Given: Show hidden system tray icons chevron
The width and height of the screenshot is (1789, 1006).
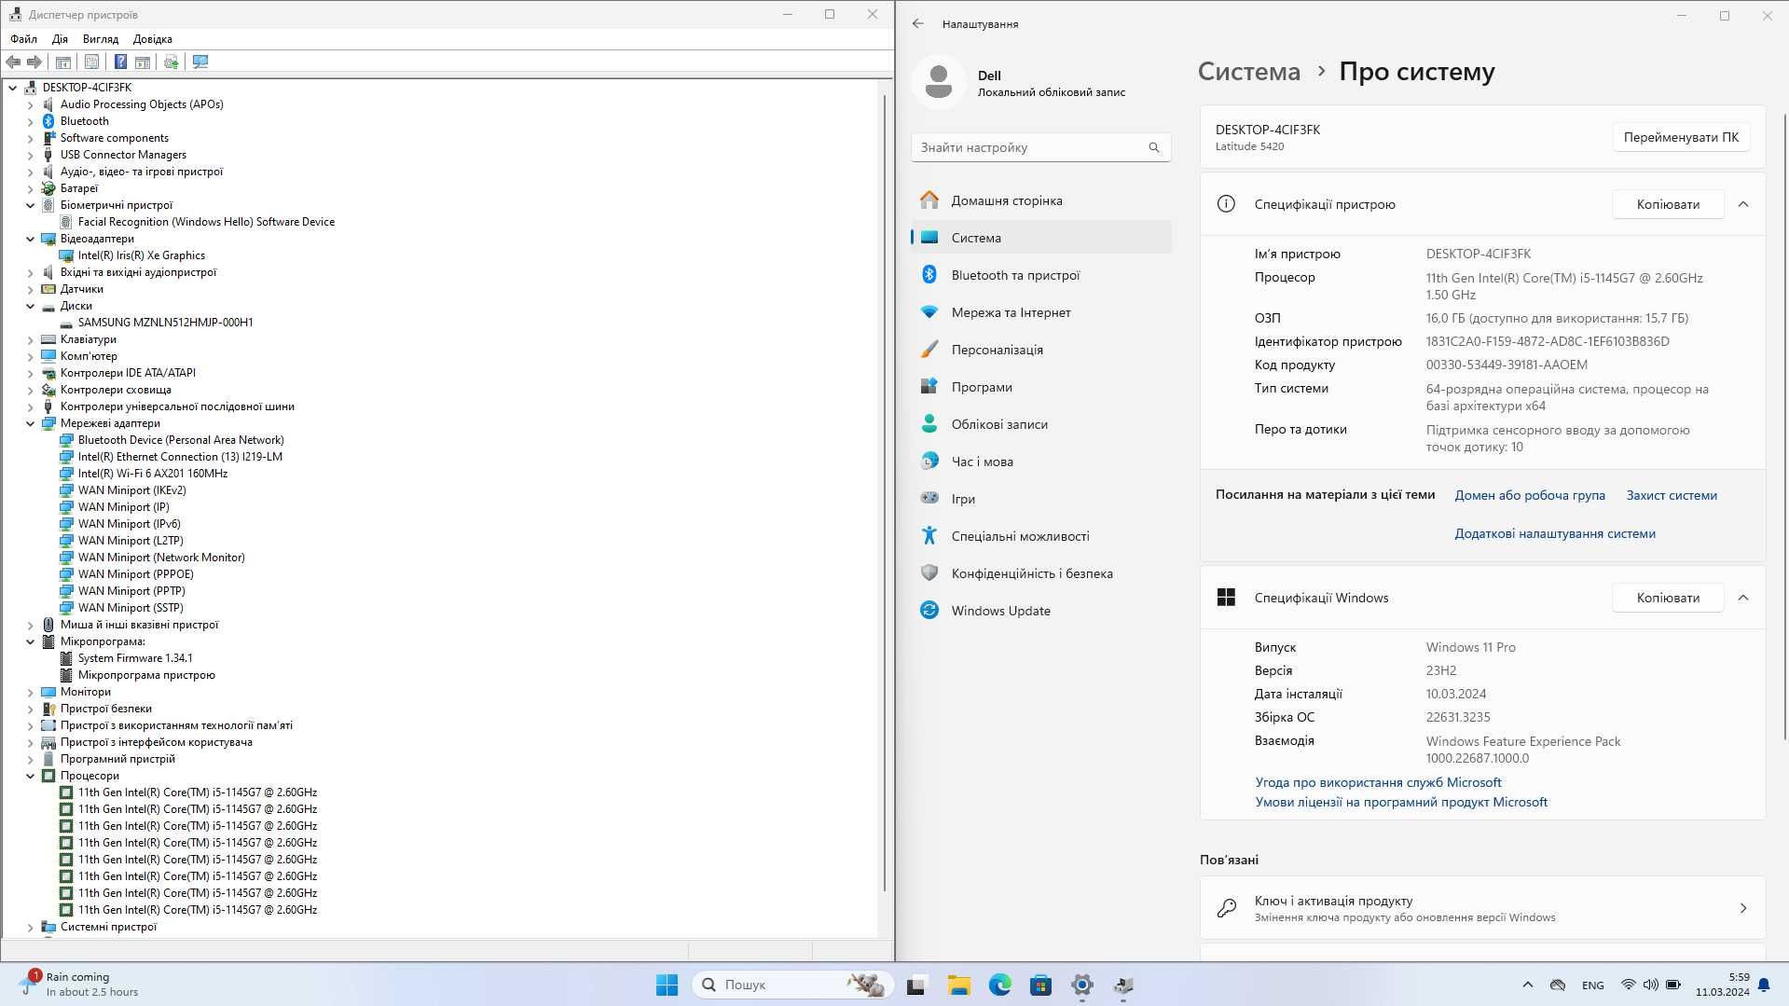Looking at the screenshot, I should [x=1527, y=985].
